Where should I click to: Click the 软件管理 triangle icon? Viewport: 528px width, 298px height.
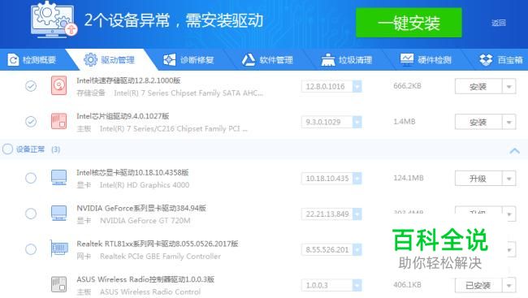coord(249,60)
